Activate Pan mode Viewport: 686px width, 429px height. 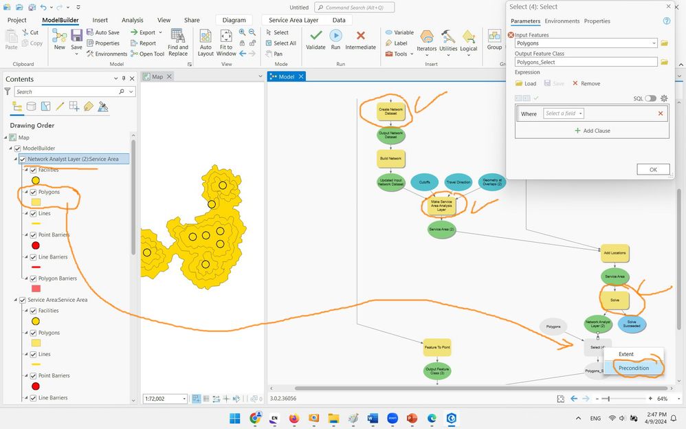pyautogui.click(x=274, y=54)
